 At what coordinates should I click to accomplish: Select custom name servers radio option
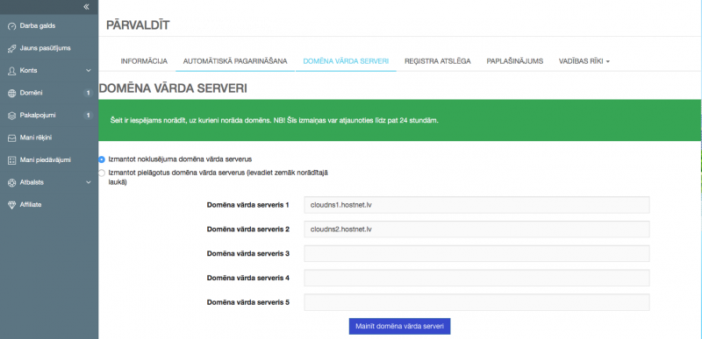(102, 173)
